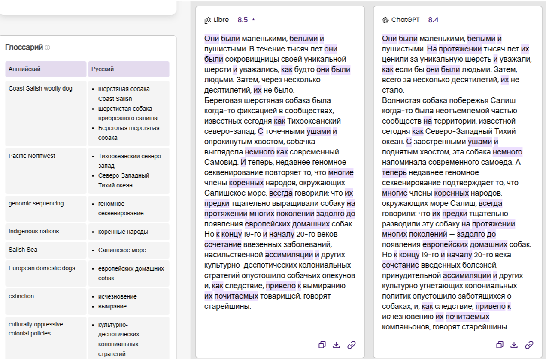This screenshot has width=546, height=359.
Task: Select the Английский glossary column header
Action: pos(46,69)
